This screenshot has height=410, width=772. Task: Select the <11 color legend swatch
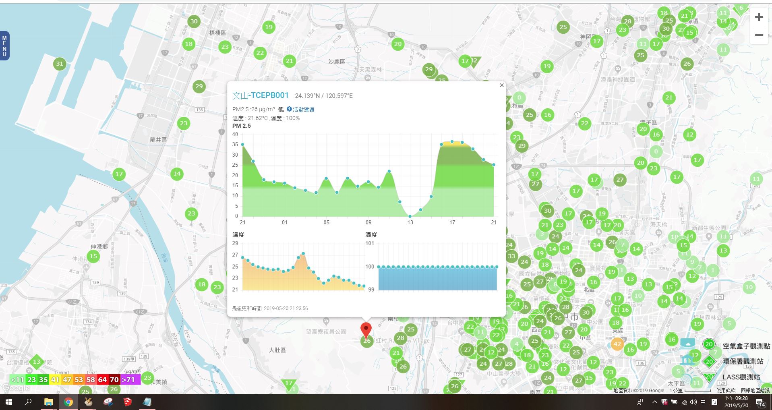tap(17, 379)
